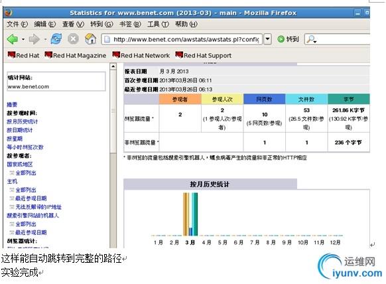
Task: Open the 主机 sidebar link
Action: click(12, 181)
